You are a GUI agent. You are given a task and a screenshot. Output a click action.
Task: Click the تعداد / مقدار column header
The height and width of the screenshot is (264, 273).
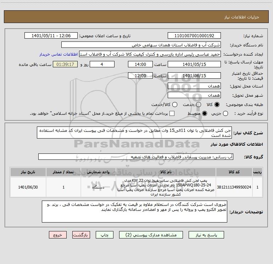click(63, 172)
